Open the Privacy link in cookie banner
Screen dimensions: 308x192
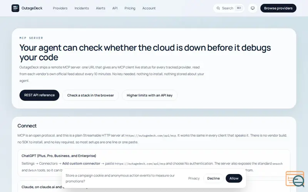click(194, 178)
